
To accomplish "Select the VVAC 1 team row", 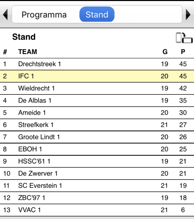I will click(x=97, y=210).
